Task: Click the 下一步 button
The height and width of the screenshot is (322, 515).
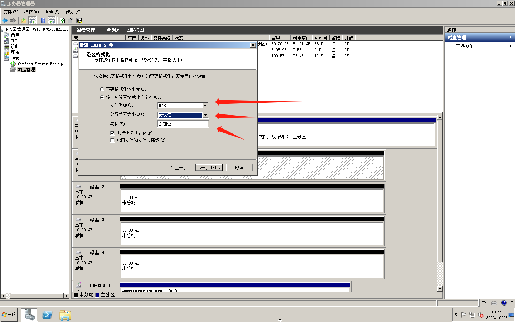Action: tap(209, 167)
